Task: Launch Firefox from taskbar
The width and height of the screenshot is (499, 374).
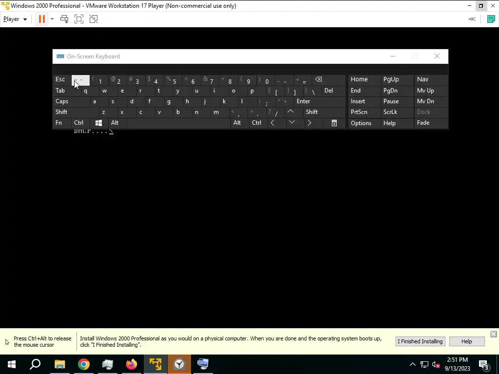Action: coord(132,364)
